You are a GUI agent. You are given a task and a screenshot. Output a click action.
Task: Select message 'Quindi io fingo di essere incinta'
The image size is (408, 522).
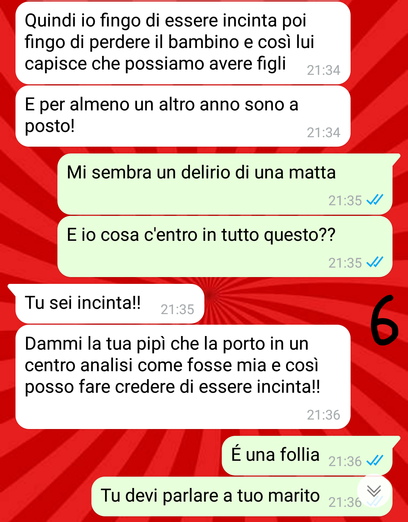click(183, 43)
